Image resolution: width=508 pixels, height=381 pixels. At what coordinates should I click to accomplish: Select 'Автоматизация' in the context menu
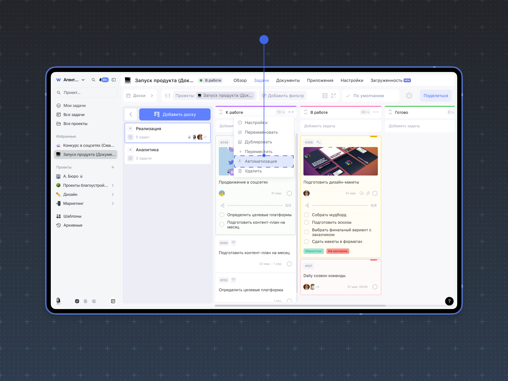[261, 161]
